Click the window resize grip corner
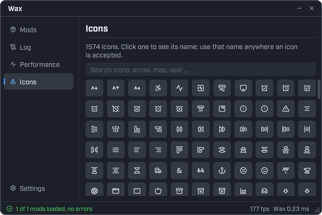The width and height of the screenshot is (322, 215). tap(317, 210)
